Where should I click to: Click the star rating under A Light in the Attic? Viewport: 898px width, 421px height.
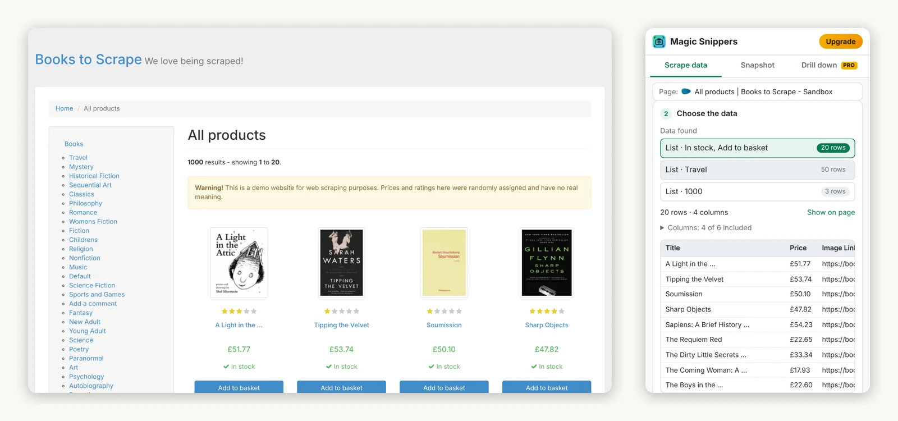(239, 311)
